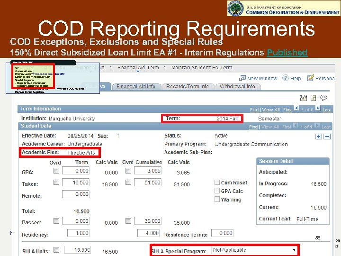Click the New Window icon

coord(242,78)
